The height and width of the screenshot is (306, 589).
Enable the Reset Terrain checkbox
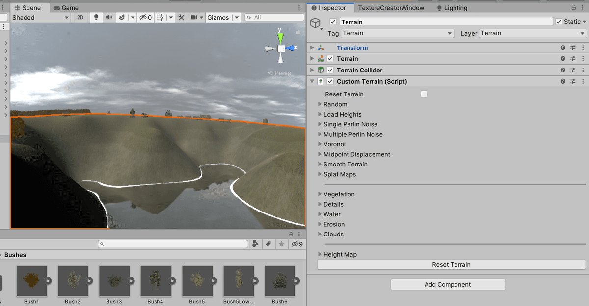coord(424,94)
